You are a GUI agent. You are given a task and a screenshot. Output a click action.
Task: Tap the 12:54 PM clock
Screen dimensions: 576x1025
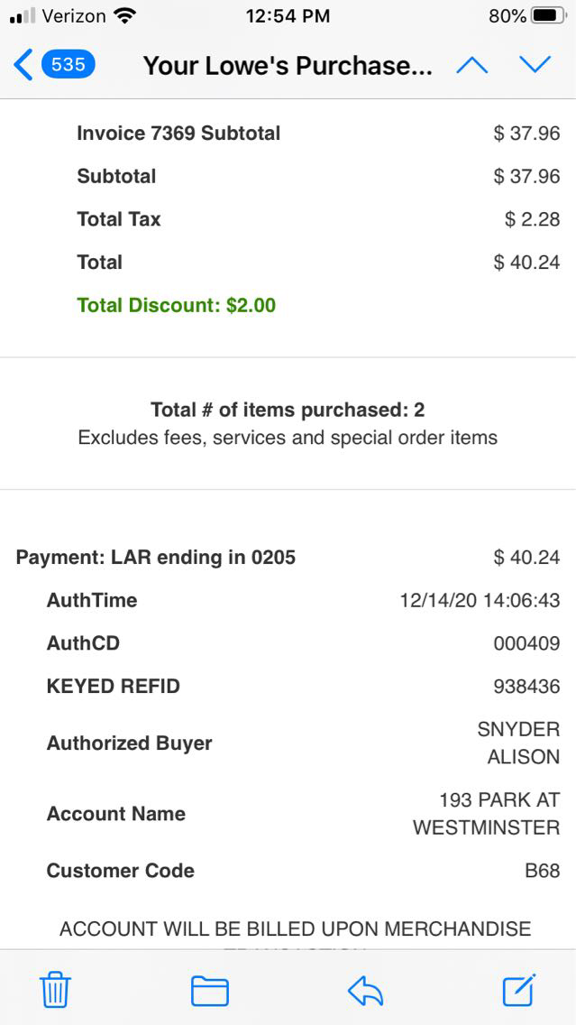(288, 16)
